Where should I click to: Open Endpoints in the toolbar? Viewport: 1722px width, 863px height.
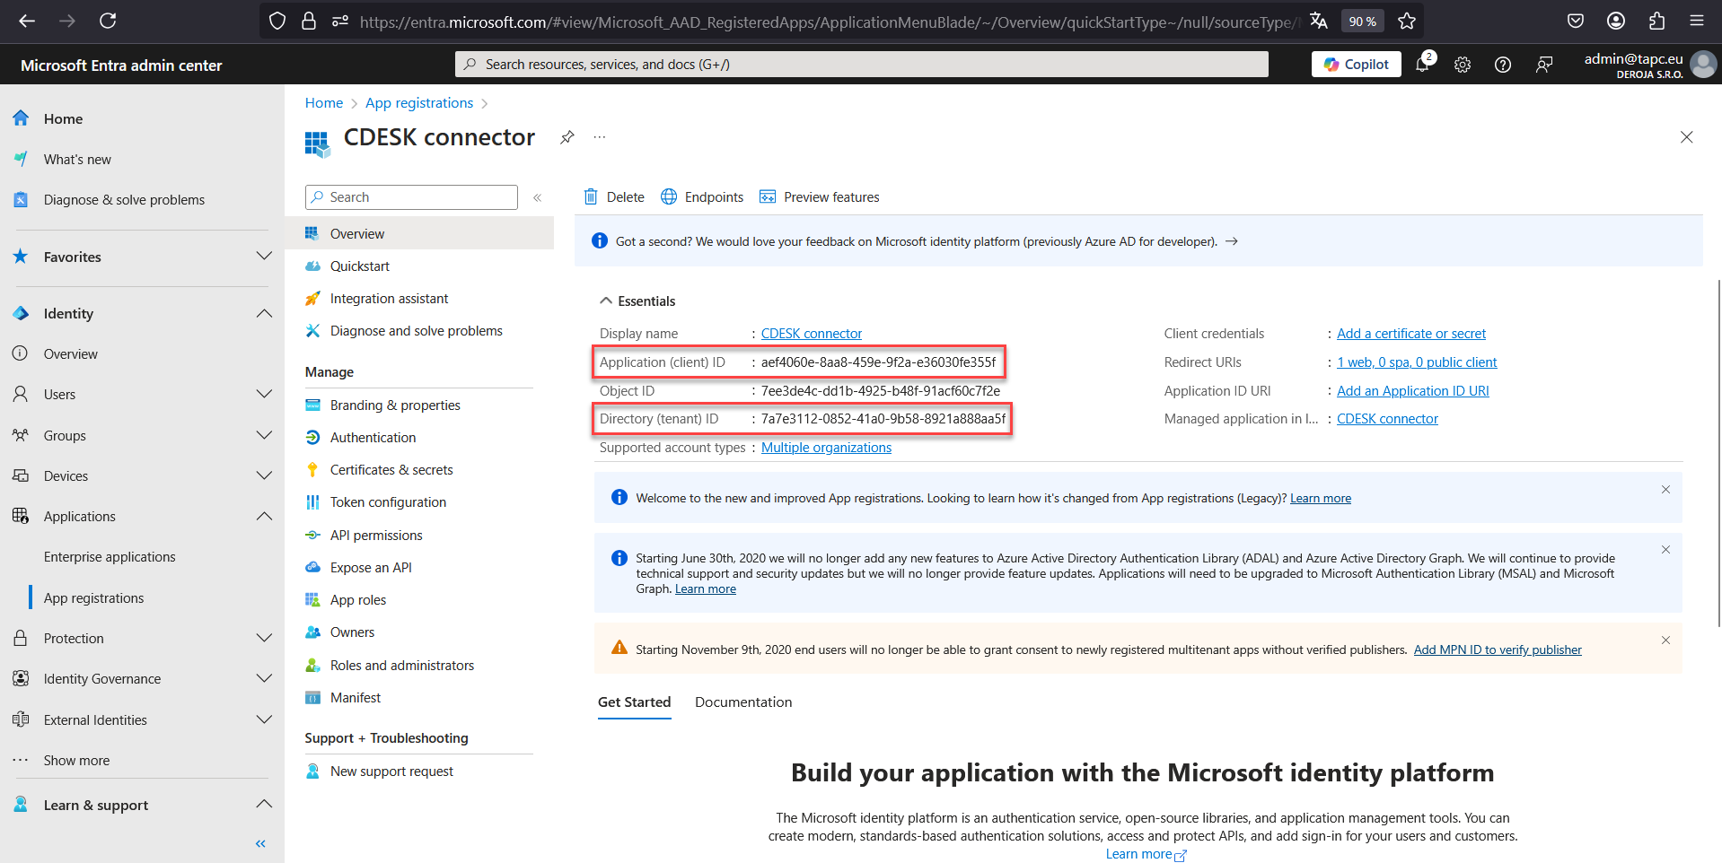click(x=702, y=197)
